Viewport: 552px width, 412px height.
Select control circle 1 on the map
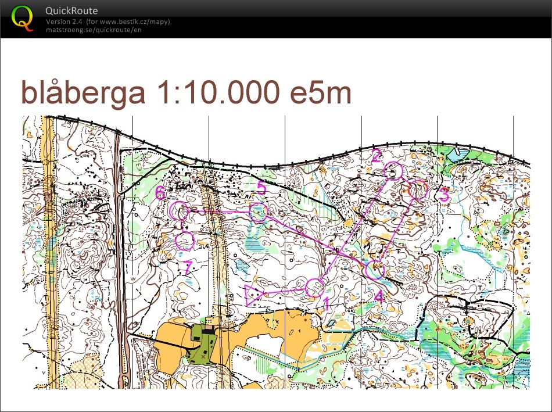[x=315, y=287]
